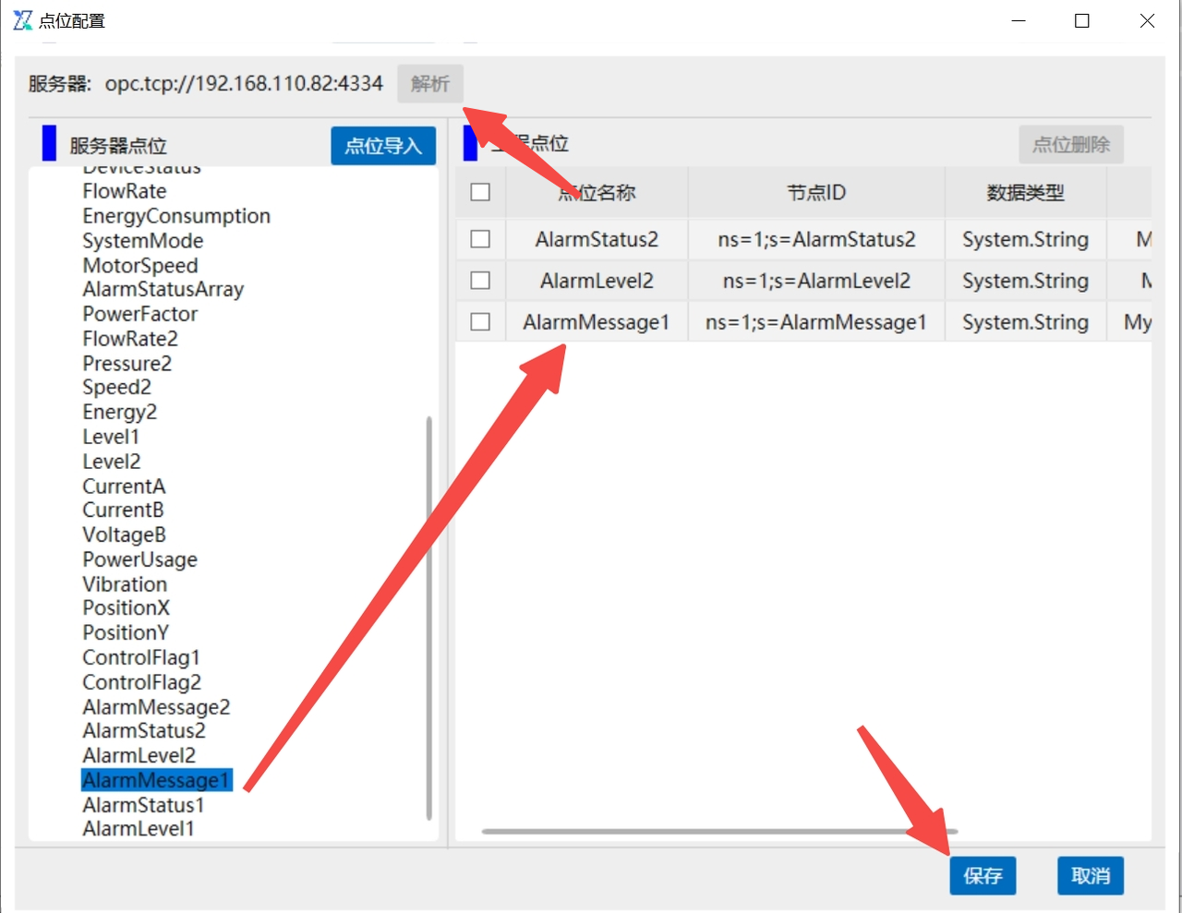Select CurrentA in server point list
This screenshot has height=913, width=1182.
point(124,487)
